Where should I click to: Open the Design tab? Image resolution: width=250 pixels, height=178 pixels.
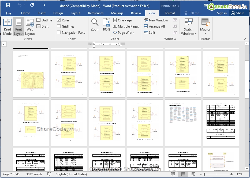click(58, 13)
